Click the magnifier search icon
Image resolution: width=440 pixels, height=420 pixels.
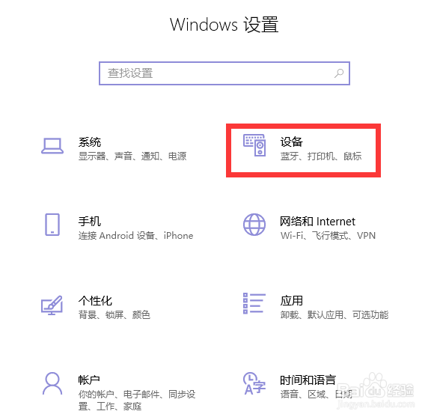tap(339, 73)
